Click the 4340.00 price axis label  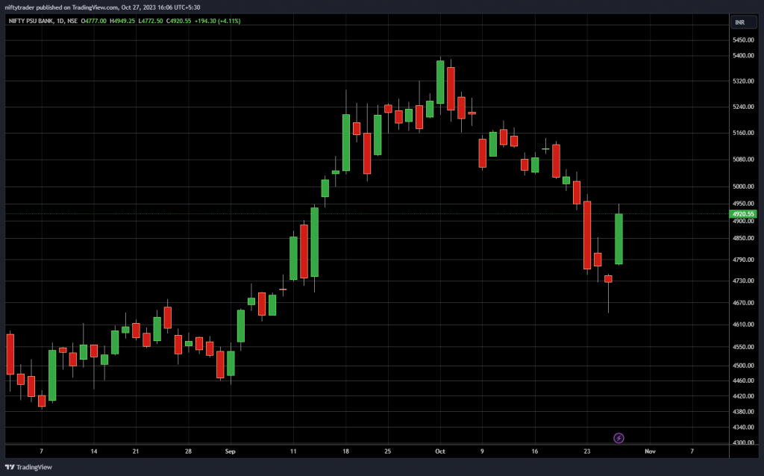[743, 428]
